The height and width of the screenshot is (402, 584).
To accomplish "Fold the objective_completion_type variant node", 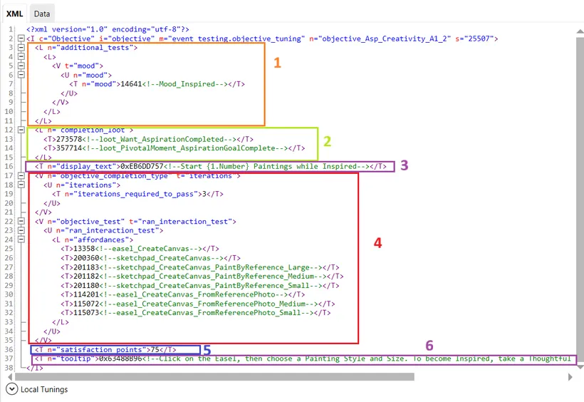I will click(x=21, y=175).
